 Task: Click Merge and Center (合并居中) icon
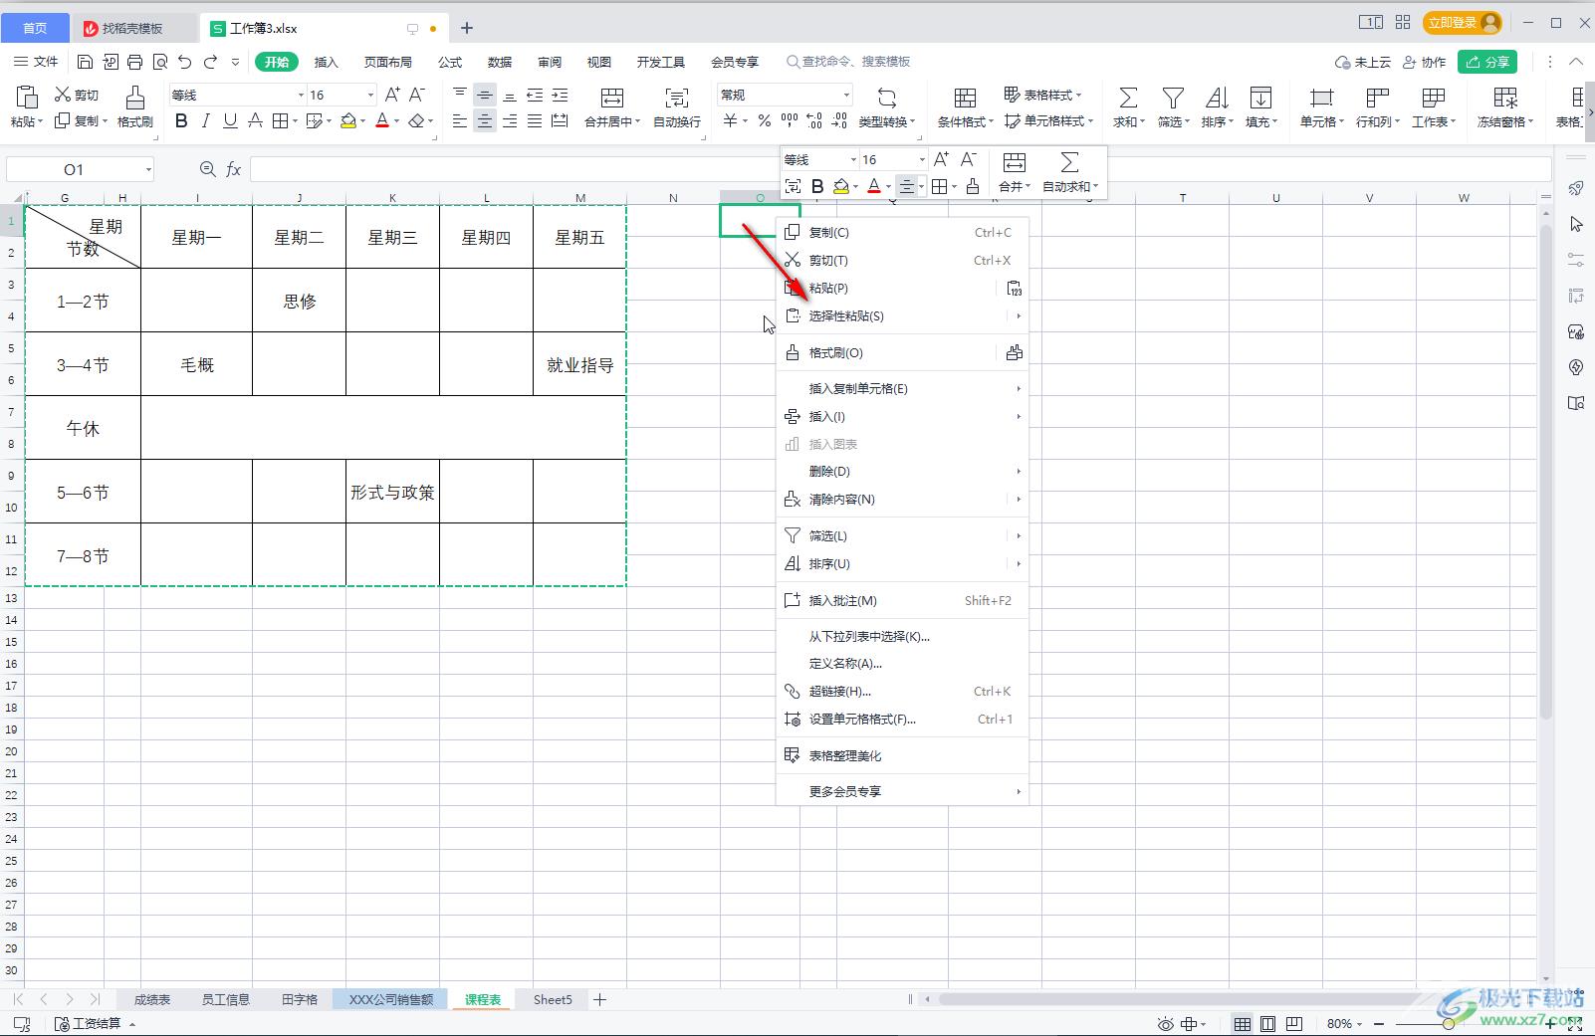click(612, 98)
